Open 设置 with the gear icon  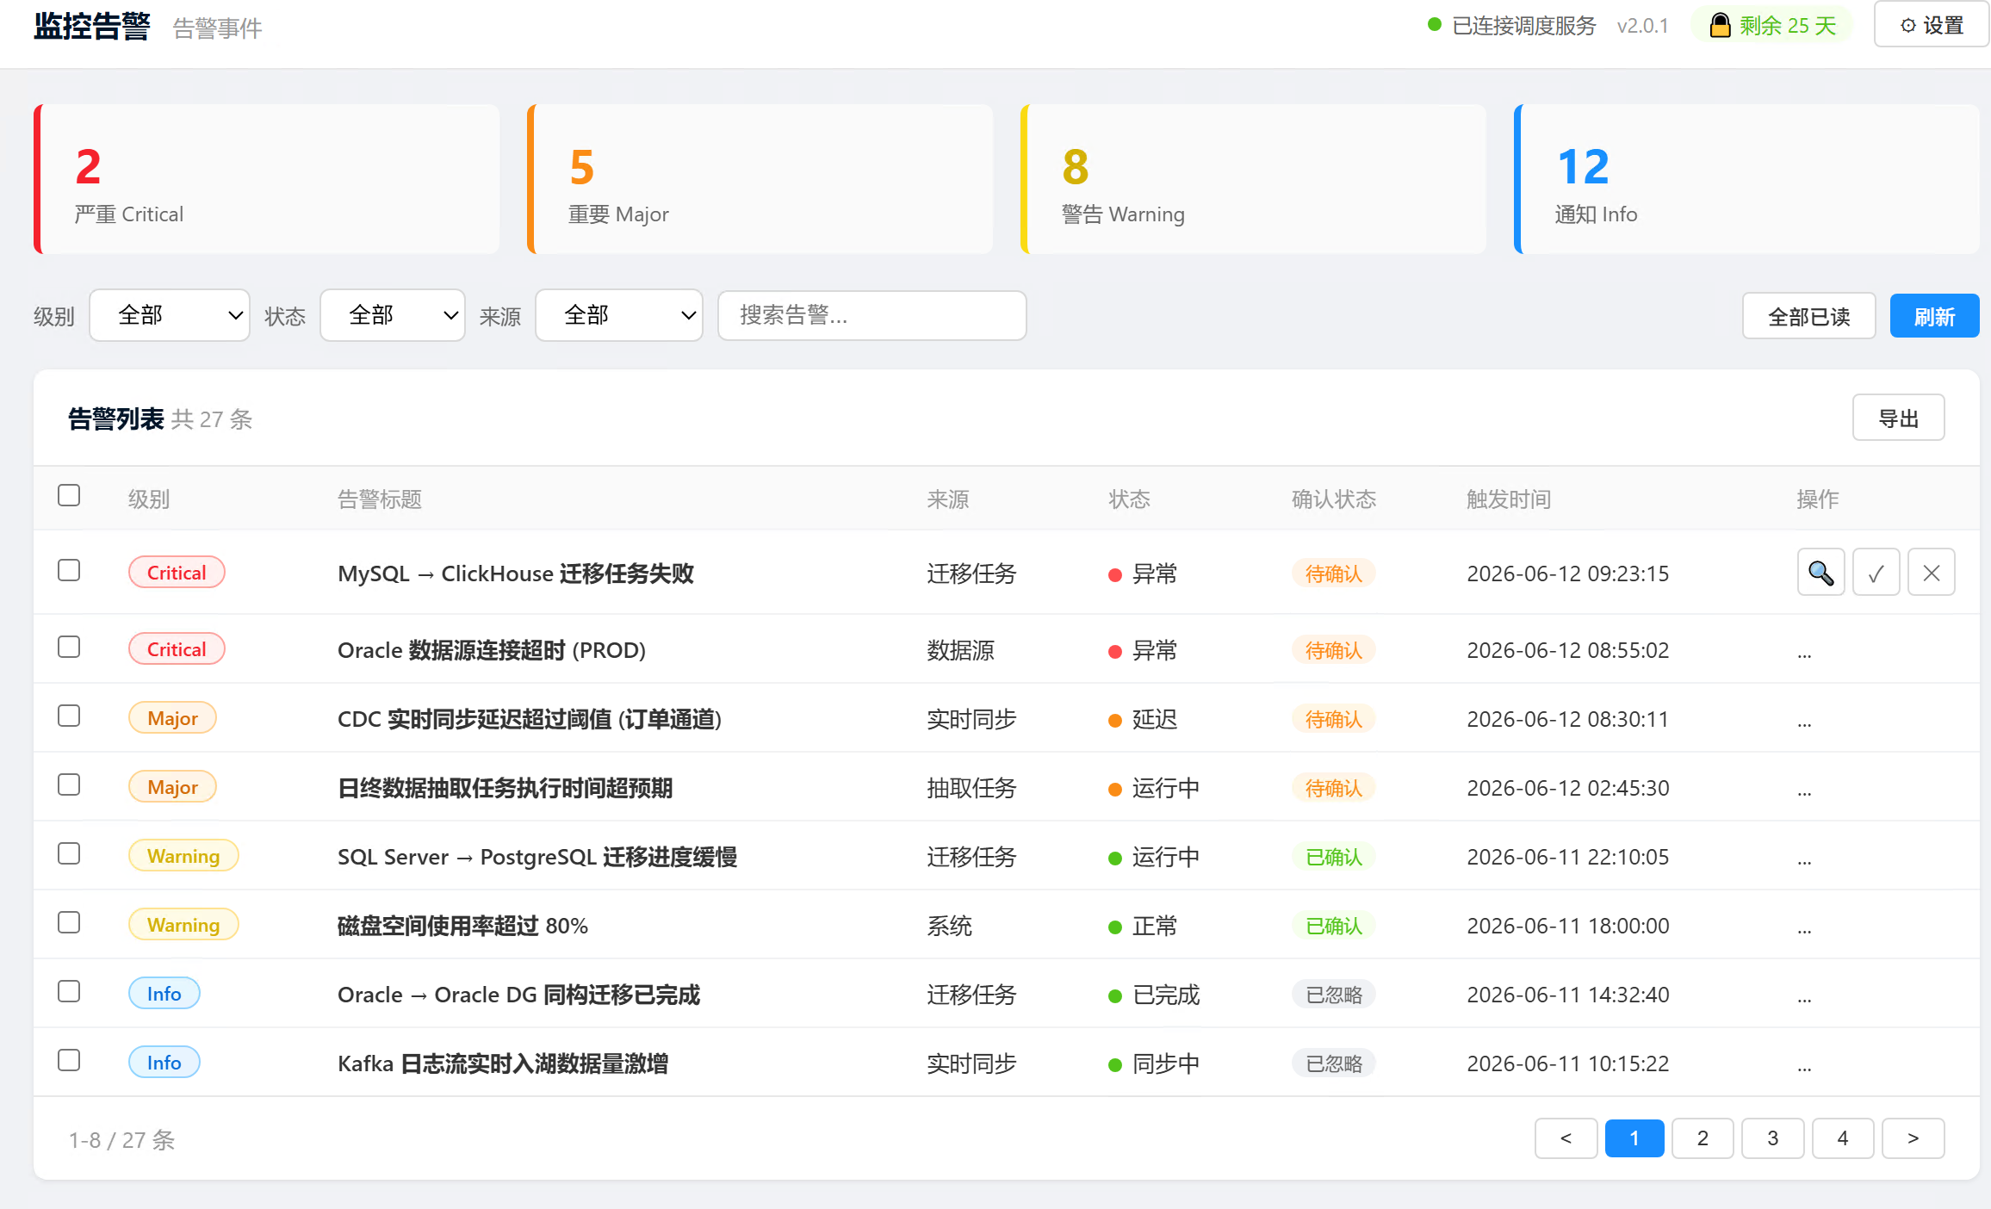(1932, 26)
